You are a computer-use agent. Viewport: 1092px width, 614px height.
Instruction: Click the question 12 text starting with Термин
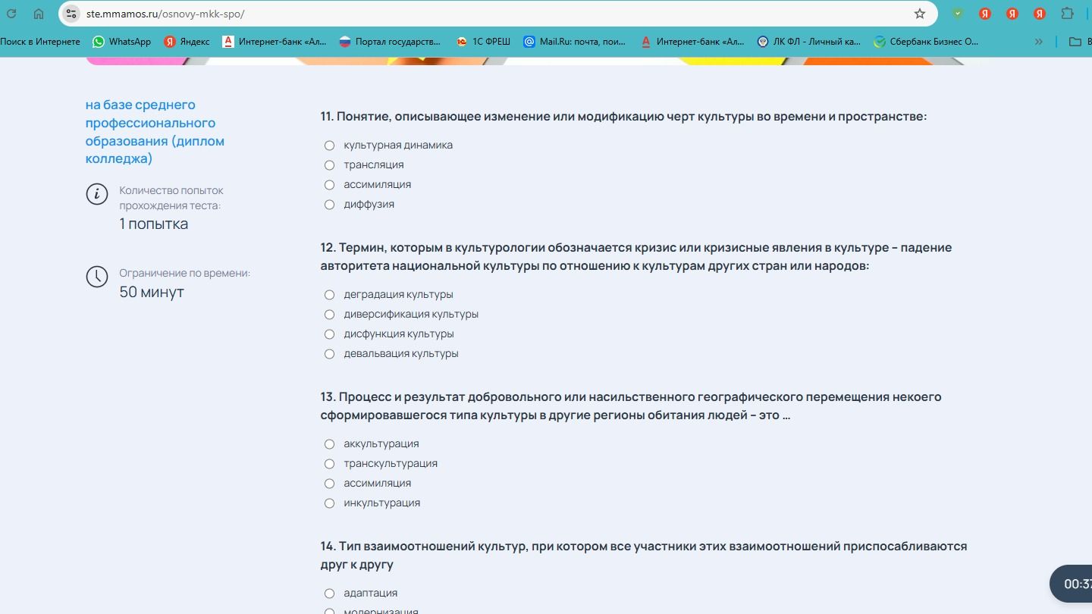point(636,257)
